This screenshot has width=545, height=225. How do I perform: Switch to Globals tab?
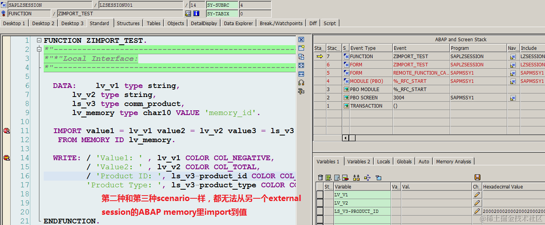404,161
